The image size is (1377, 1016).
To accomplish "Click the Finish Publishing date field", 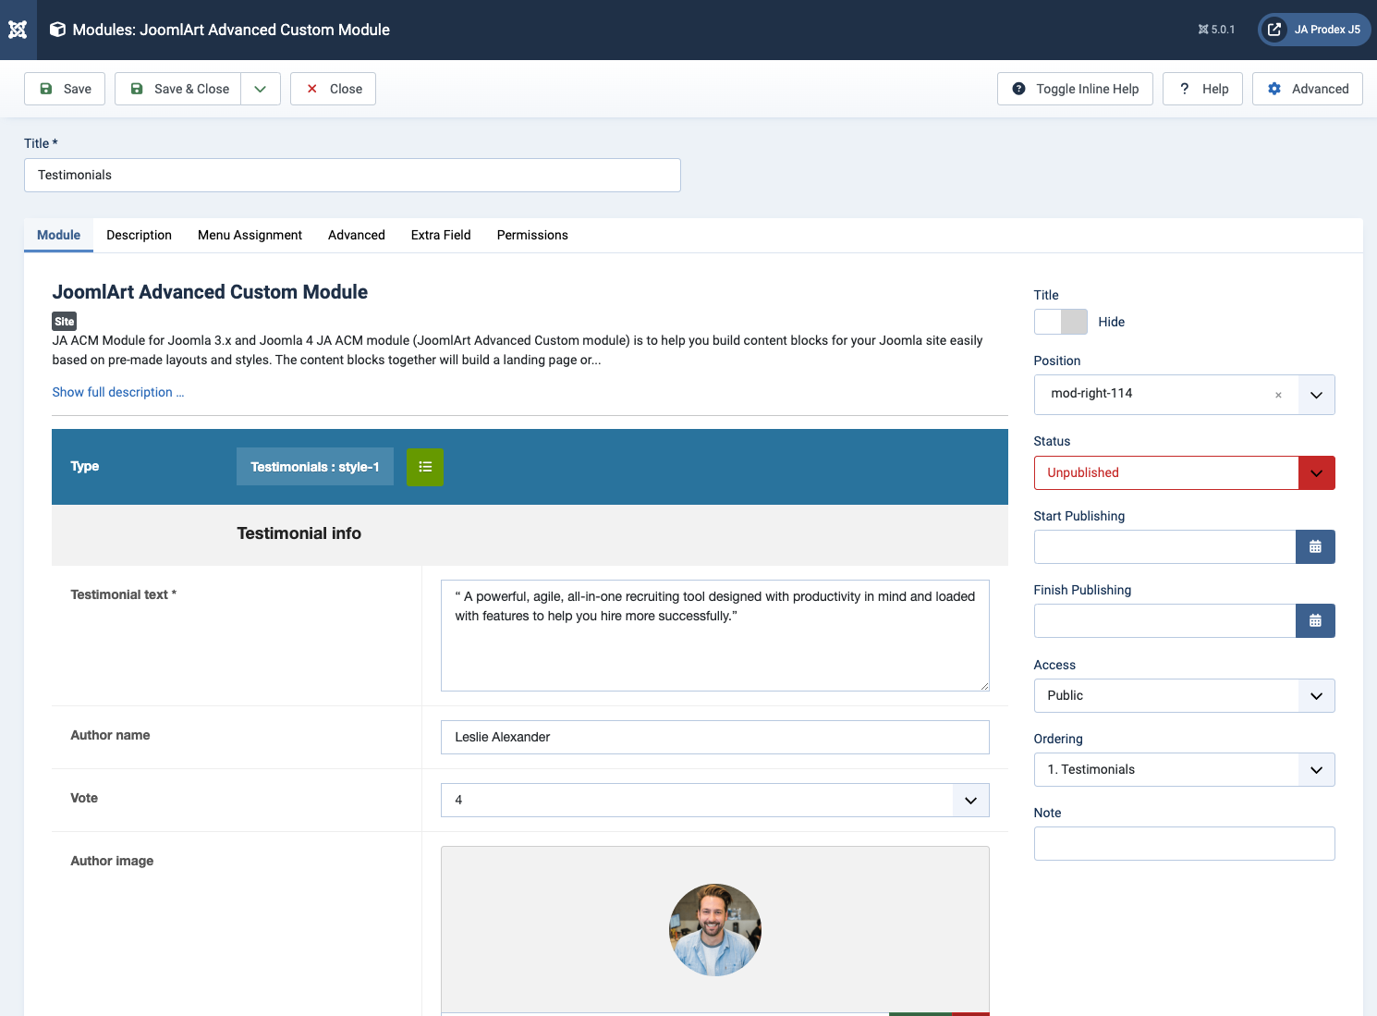I will coord(1164,620).
